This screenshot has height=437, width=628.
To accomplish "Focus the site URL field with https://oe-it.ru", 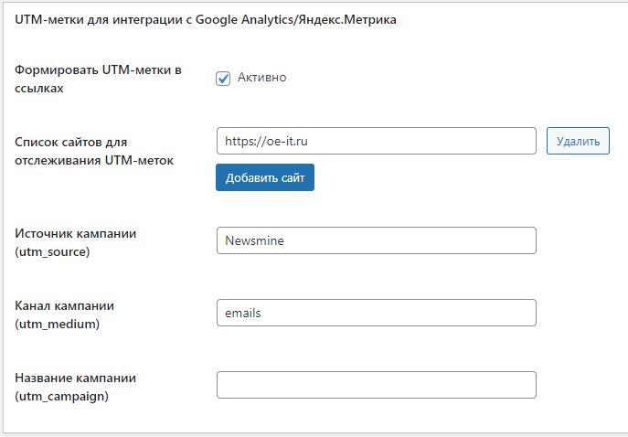I will point(376,141).
